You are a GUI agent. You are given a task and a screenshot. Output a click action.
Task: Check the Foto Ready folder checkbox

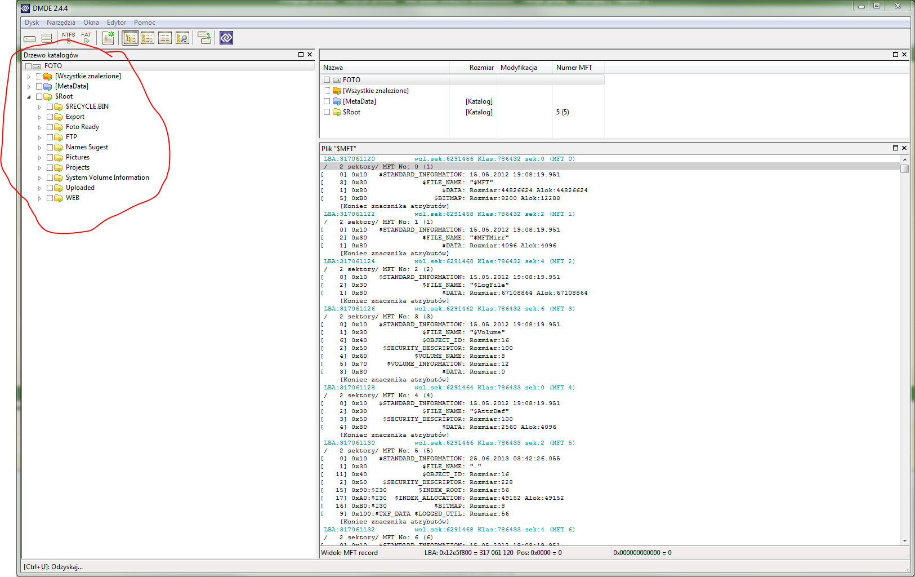50,127
